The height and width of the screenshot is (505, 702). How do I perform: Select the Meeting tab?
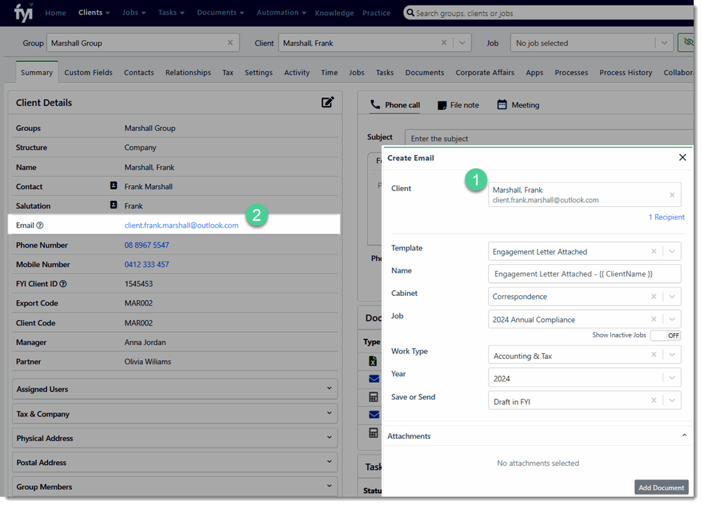(518, 105)
